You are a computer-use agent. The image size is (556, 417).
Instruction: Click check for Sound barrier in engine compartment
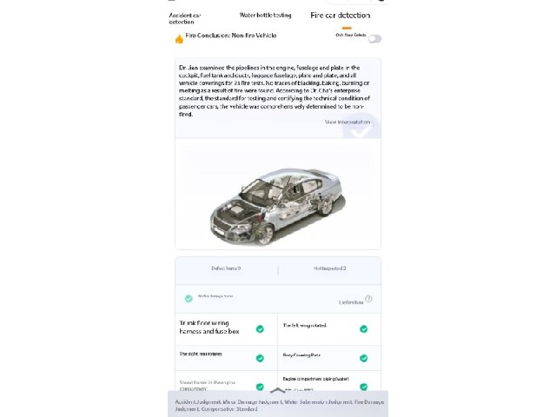coord(260,387)
